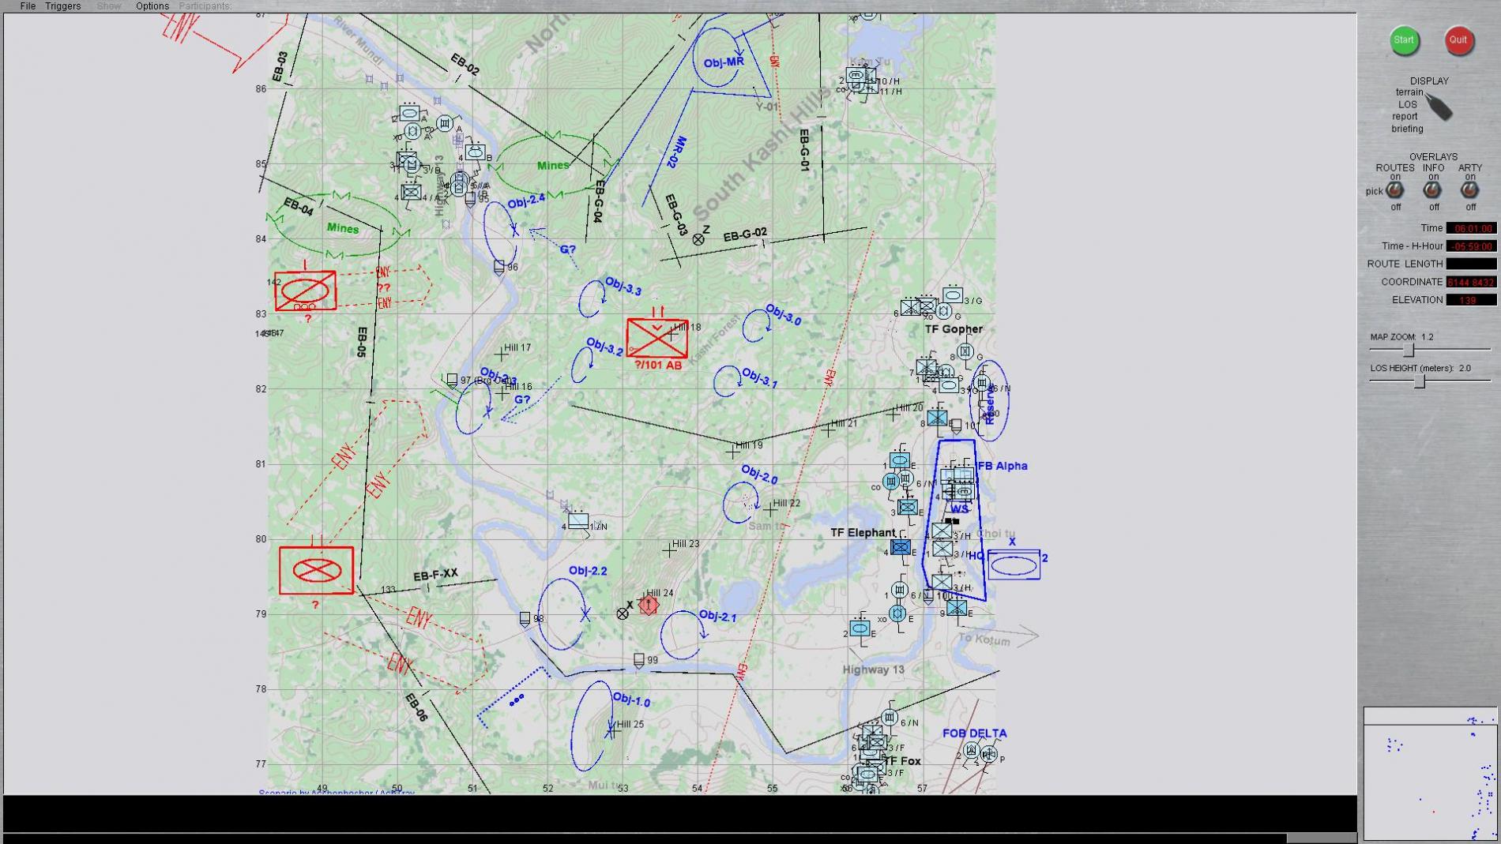Click the blue brigade HQ 2 unit symbol
Viewport: 1501px width, 844px height.
pos(1014,565)
